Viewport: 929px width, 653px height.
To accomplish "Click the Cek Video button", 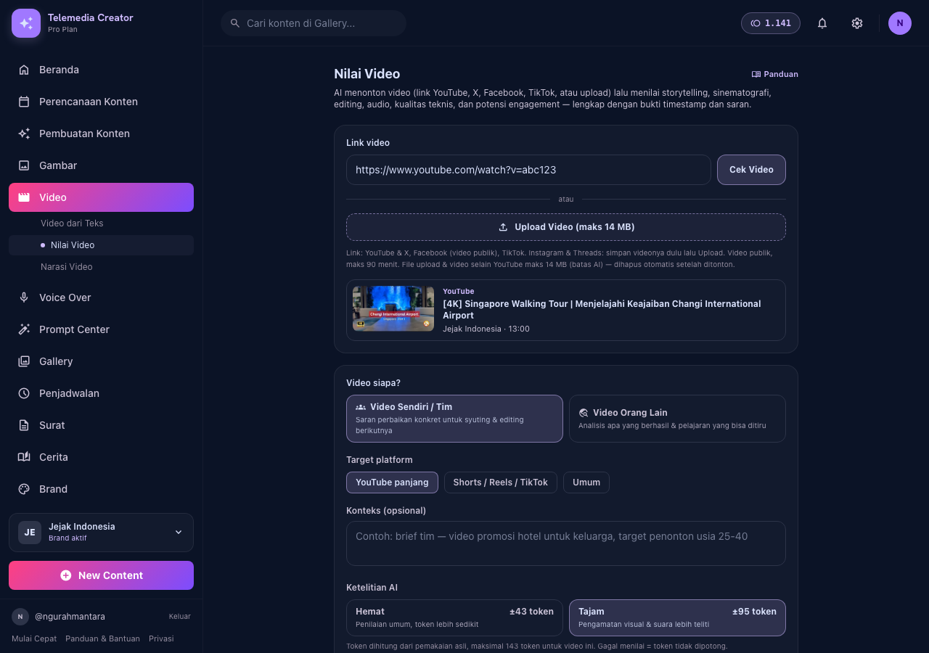I will click(x=751, y=170).
